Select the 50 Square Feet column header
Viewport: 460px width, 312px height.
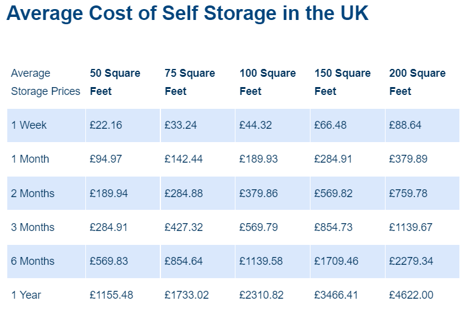pos(115,82)
